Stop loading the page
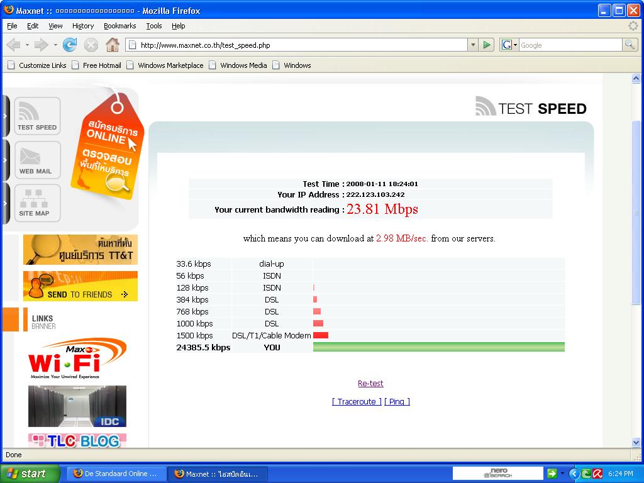The width and height of the screenshot is (644, 483). coord(91,45)
